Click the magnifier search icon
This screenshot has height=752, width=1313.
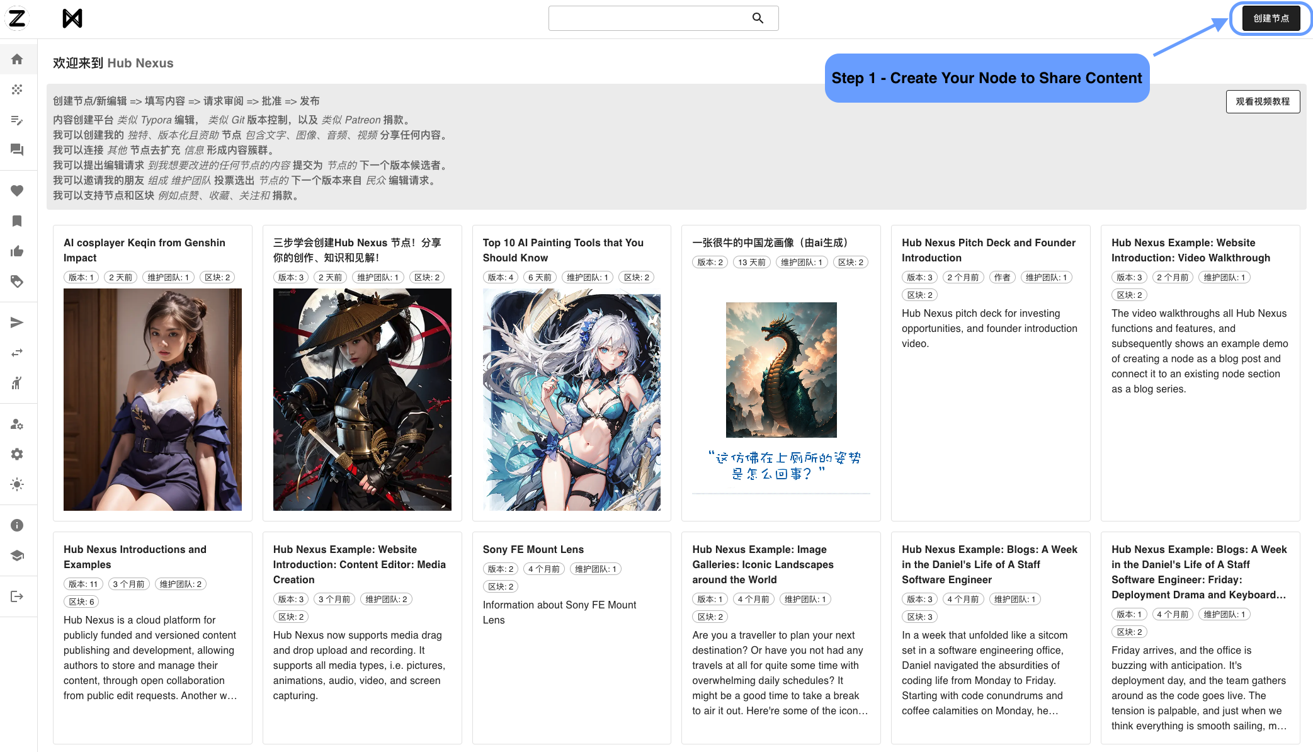758,18
